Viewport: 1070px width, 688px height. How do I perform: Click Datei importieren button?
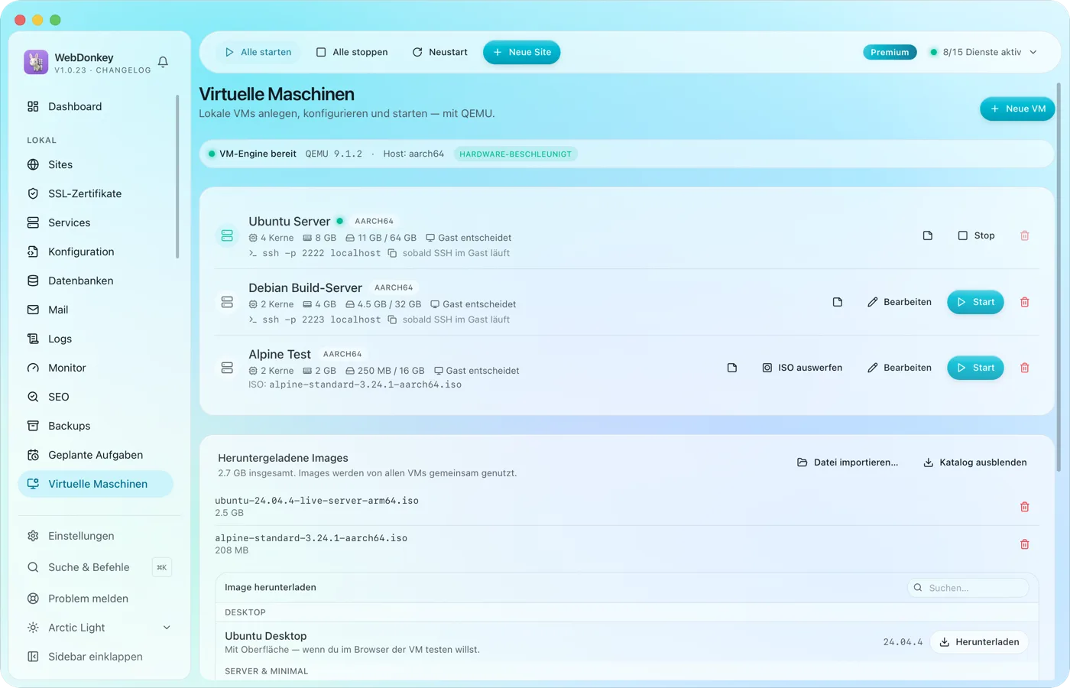click(848, 462)
